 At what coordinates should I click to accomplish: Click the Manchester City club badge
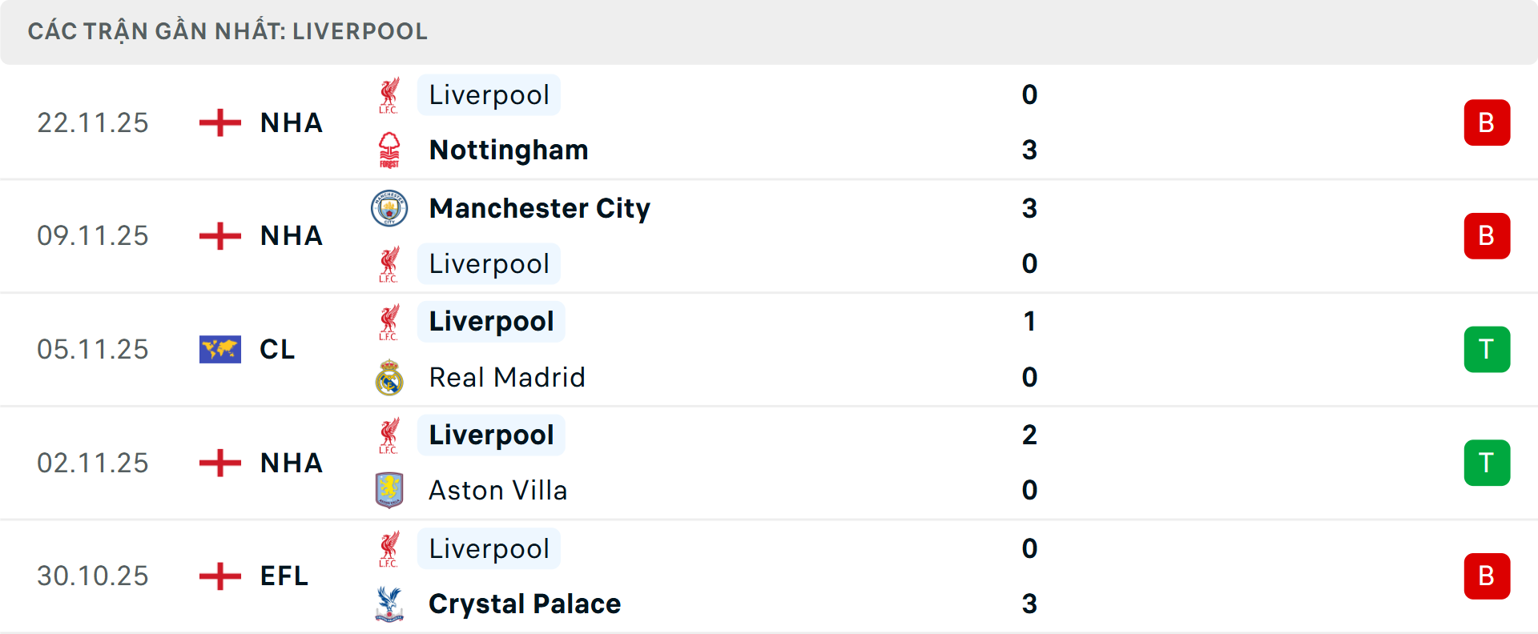click(x=390, y=208)
